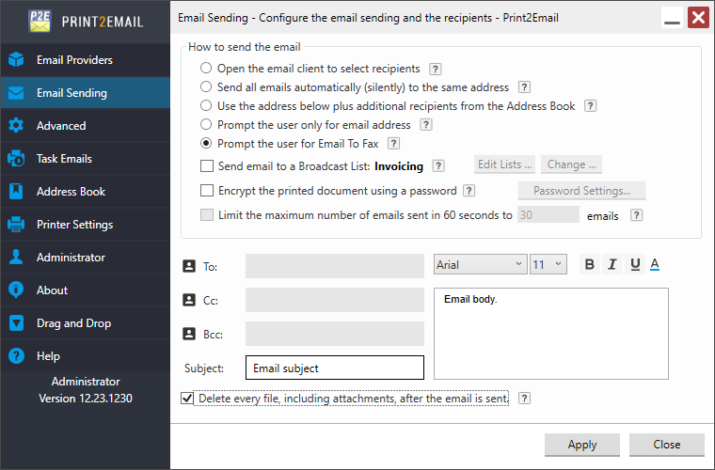Click the Change broadcast list button

pos(571,164)
